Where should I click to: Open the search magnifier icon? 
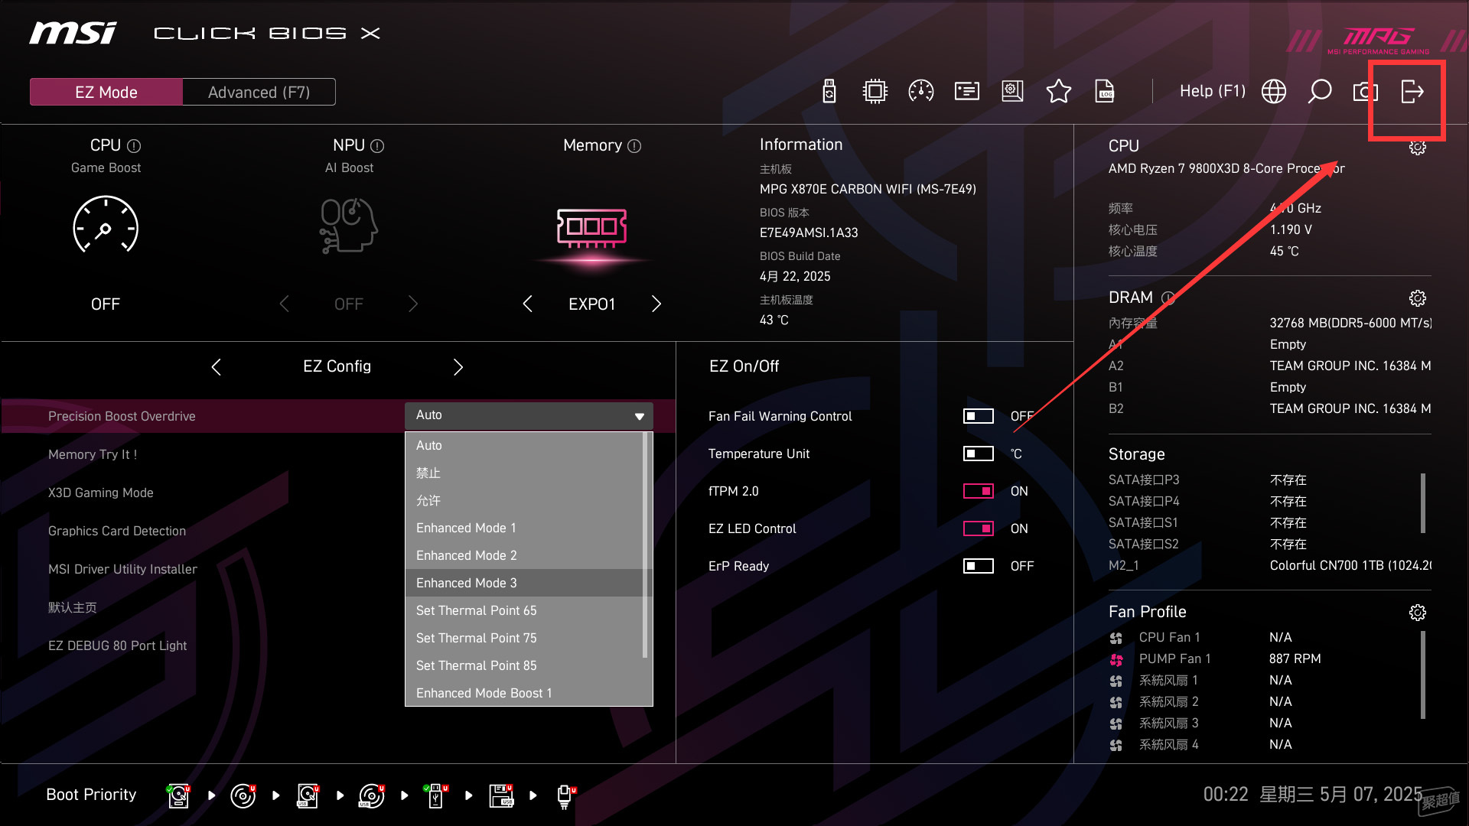pyautogui.click(x=1320, y=92)
